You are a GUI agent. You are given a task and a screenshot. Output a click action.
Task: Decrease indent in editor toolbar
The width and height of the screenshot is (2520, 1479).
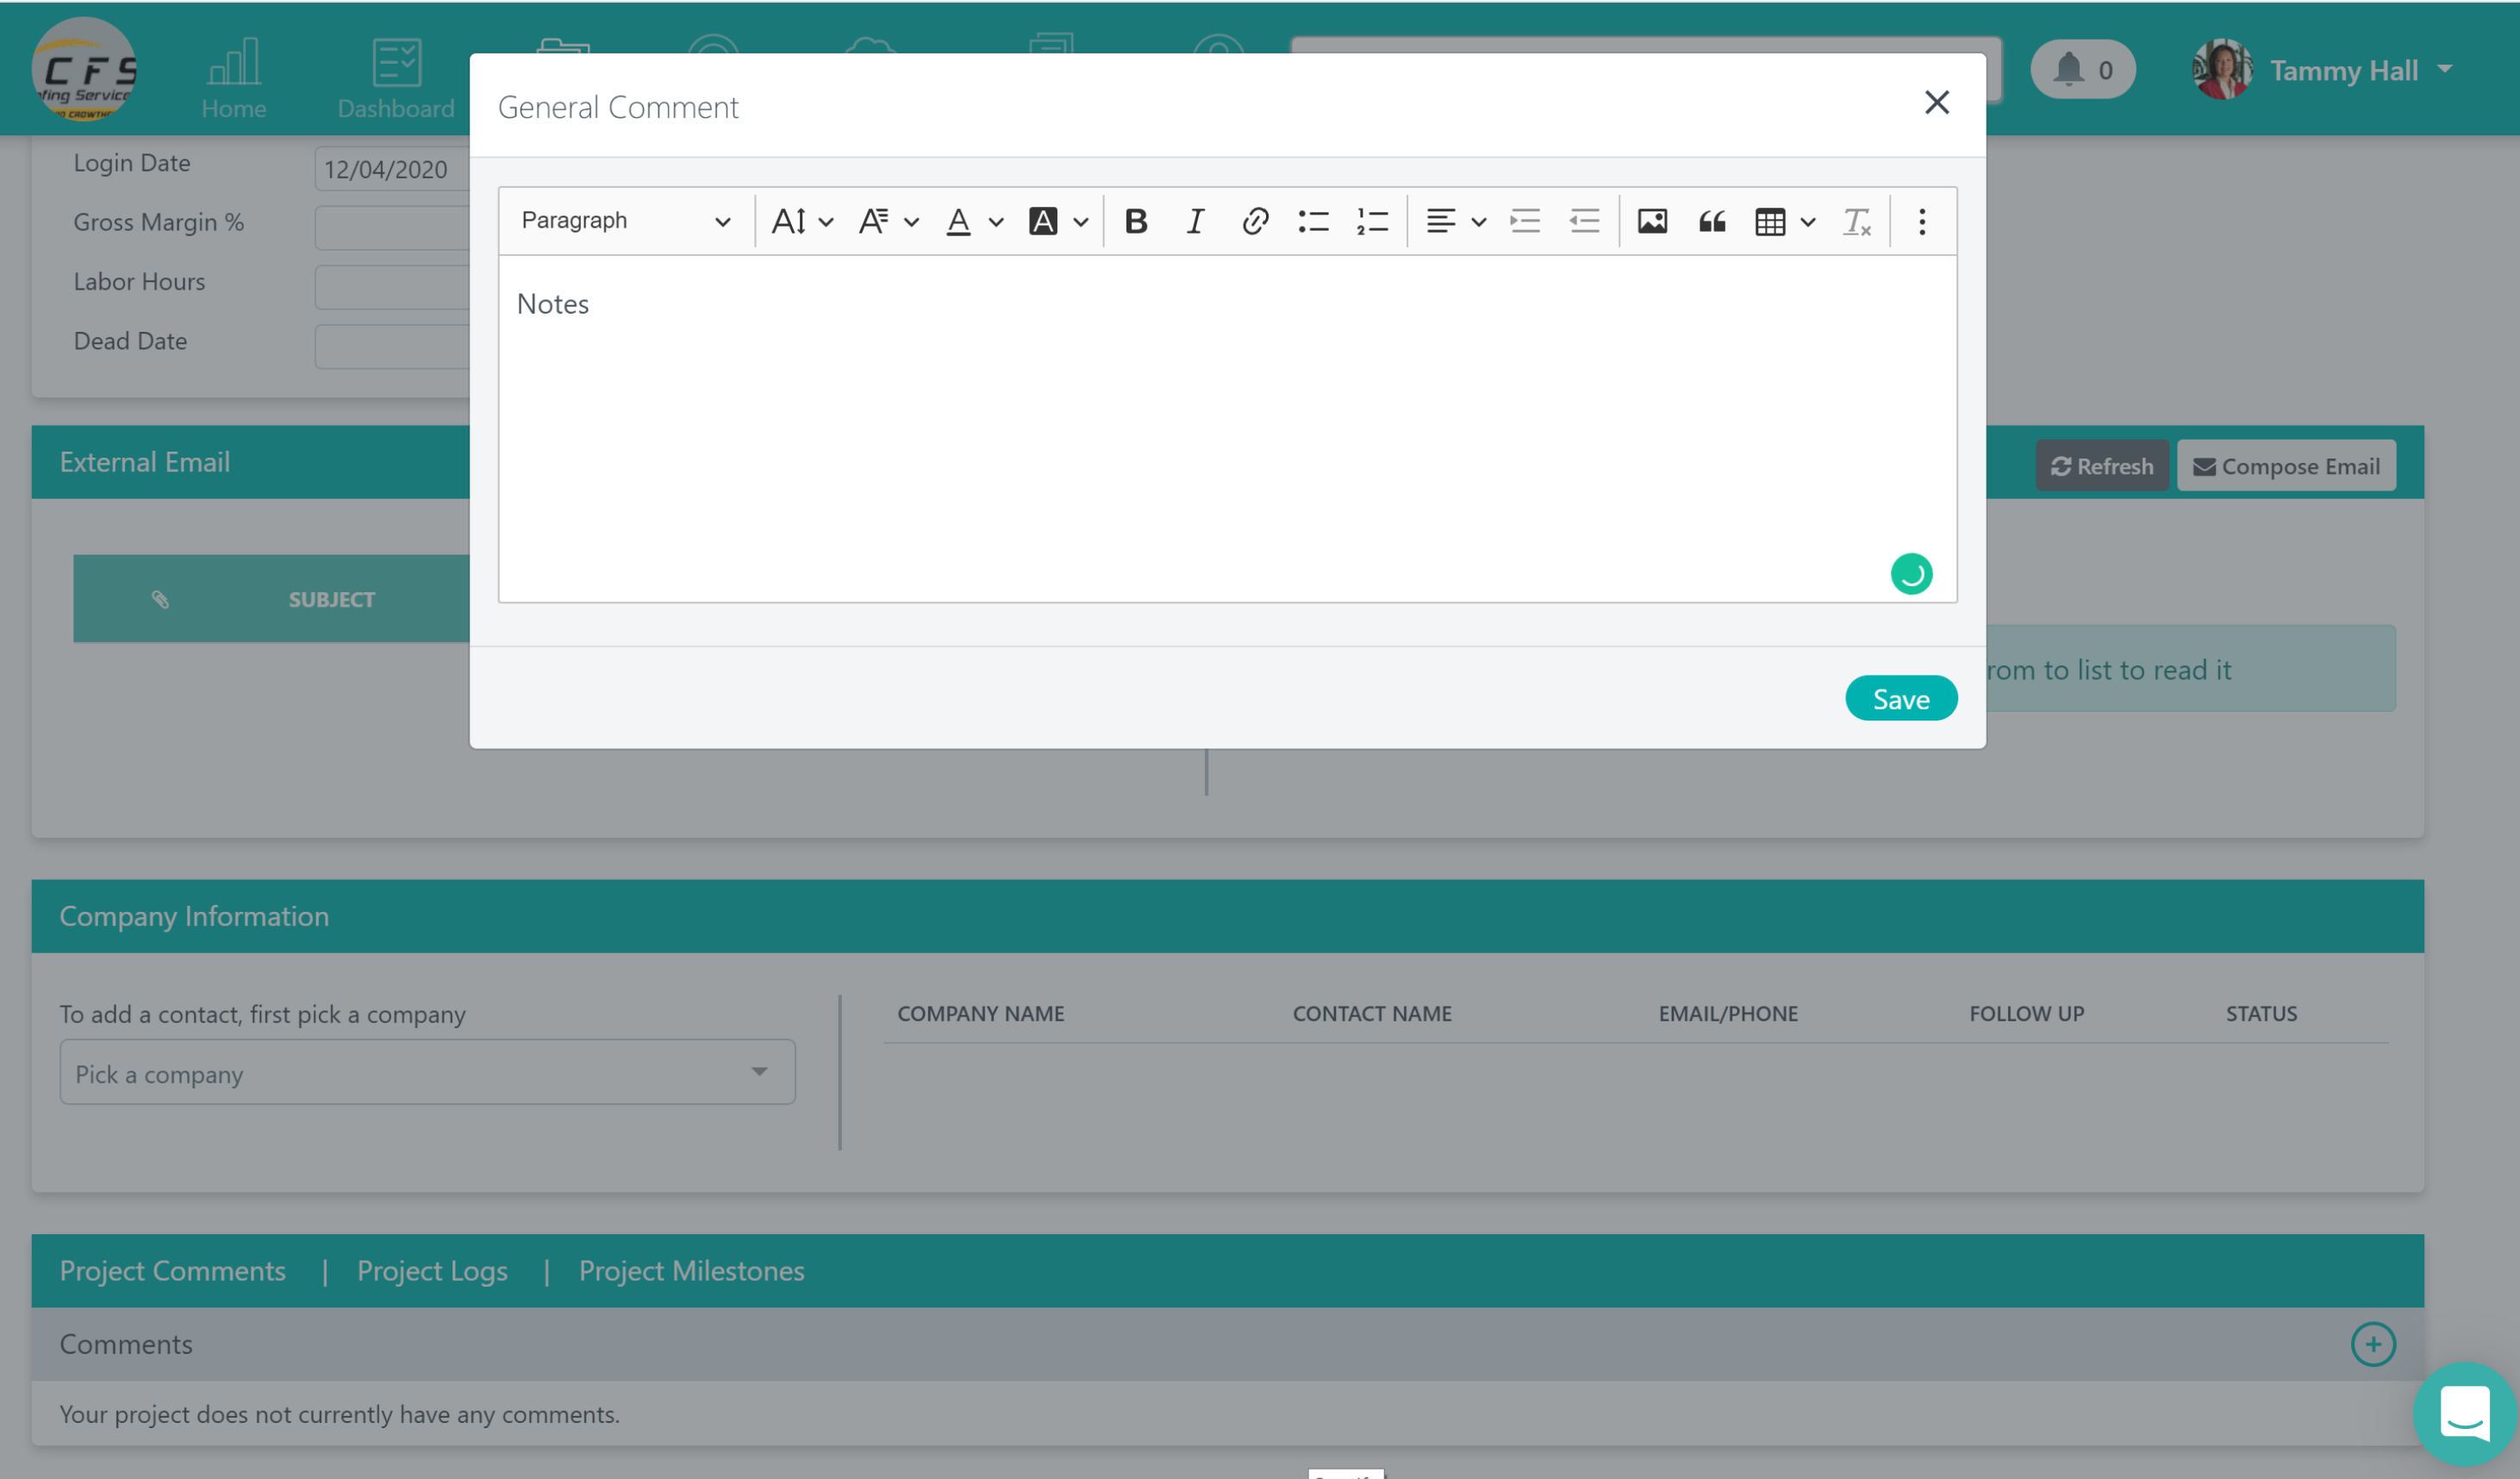[1584, 221]
